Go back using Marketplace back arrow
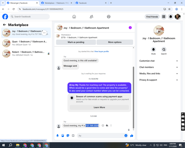The image size is (185, 148). point(4,25)
